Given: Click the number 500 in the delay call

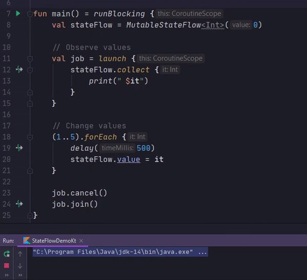Looking at the screenshot, I should (144, 148).
